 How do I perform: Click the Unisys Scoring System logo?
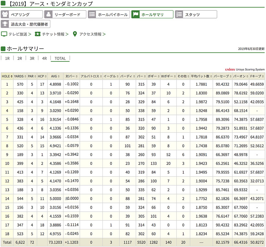(244, 69)
